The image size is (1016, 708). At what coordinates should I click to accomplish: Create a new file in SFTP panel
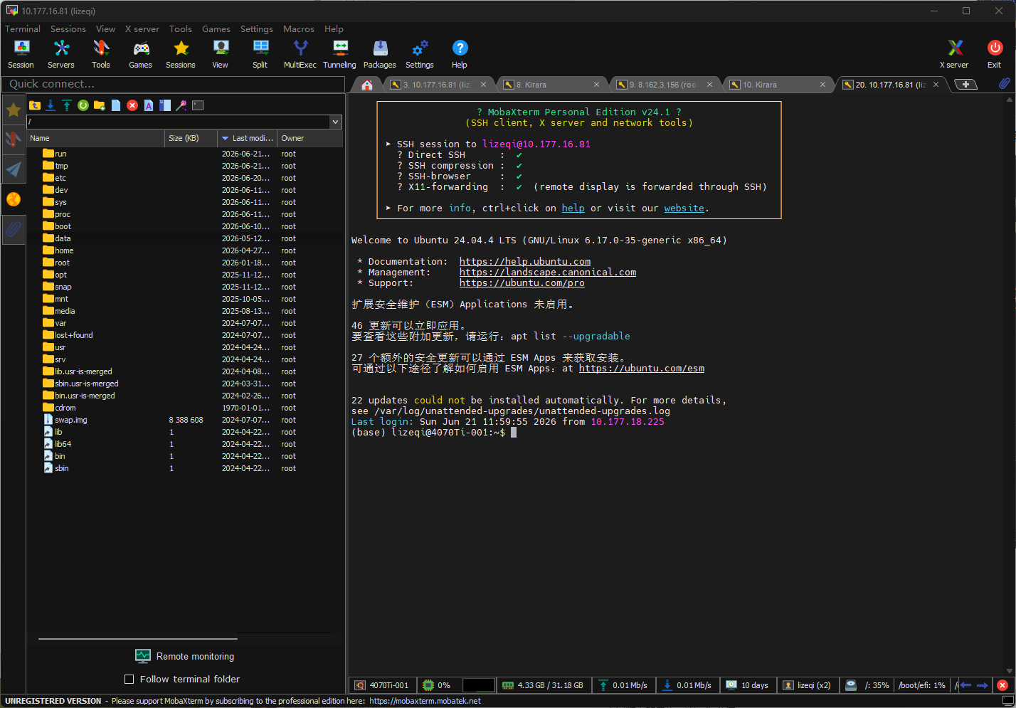pos(116,105)
